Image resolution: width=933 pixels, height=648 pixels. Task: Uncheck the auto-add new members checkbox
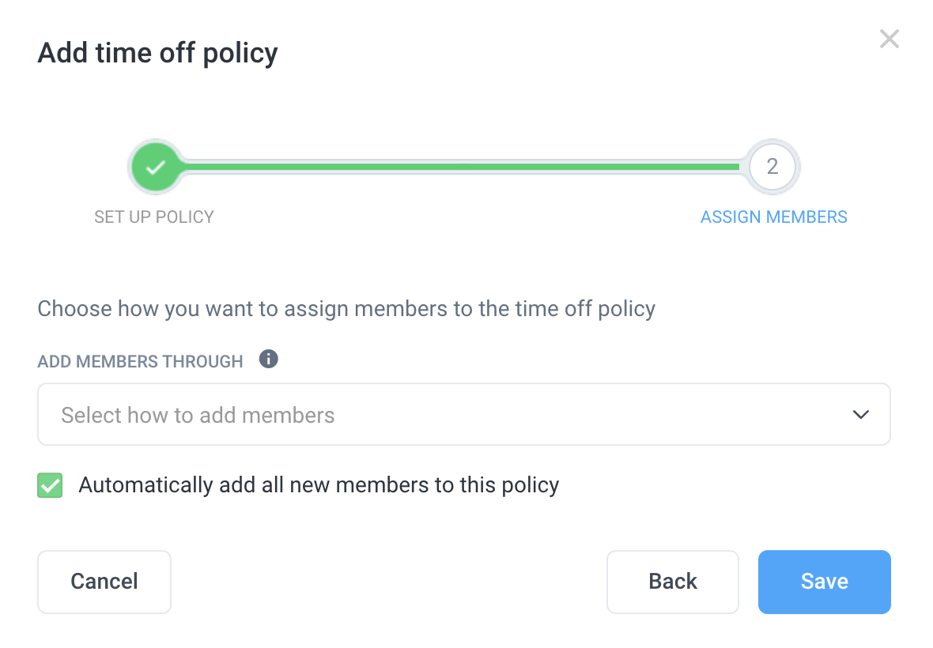click(x=50, y=485)
